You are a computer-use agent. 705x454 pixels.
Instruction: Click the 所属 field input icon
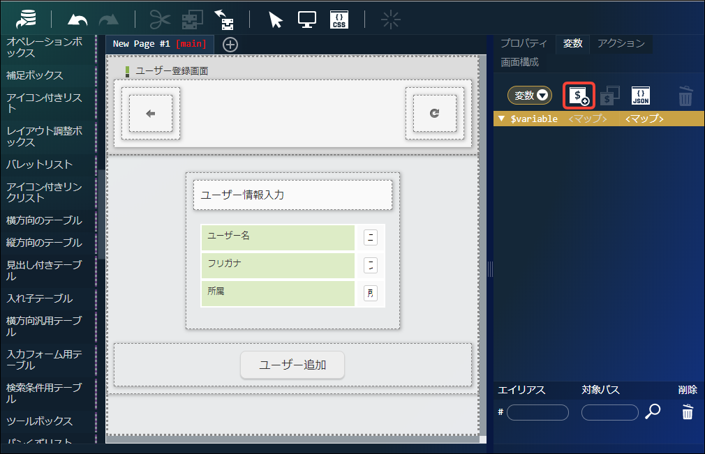[x=371, y=293]
